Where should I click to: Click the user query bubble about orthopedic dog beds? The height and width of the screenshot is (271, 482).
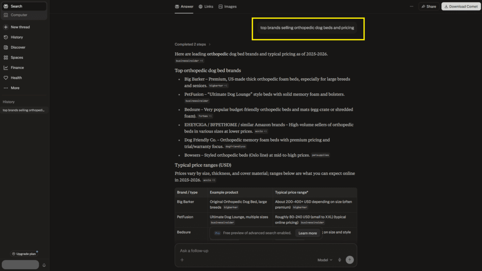point(307,28)
